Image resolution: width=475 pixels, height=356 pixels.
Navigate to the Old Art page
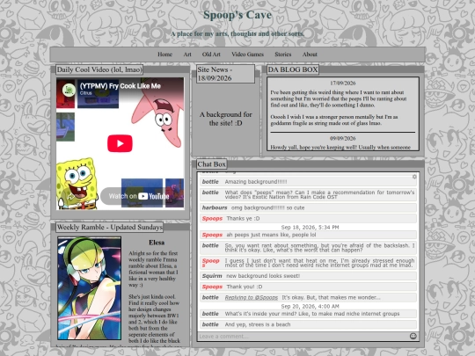[x=211, y=54]
